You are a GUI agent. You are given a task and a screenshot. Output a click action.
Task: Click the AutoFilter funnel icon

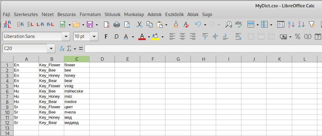(312, 24)
